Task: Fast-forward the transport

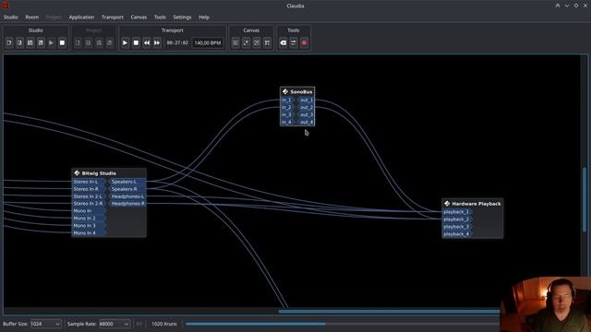Action: pyautogui.click(x=157, y=43)
